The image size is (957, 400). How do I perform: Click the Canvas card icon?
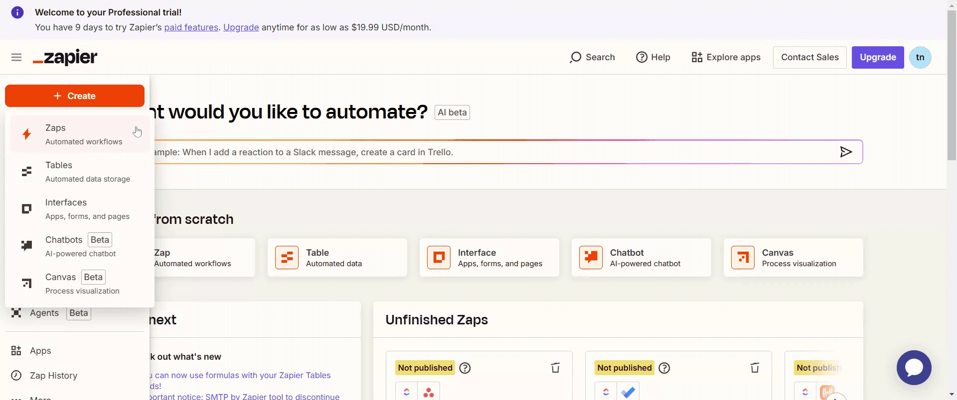743,257
